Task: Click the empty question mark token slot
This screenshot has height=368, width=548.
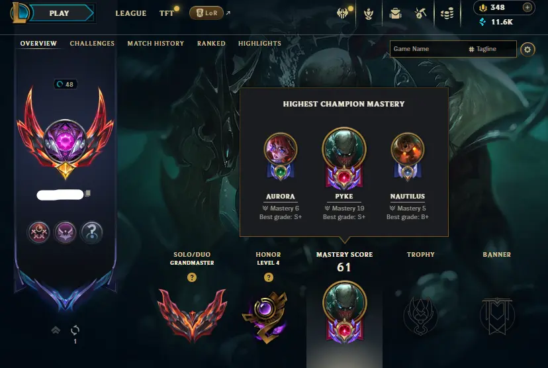Action: (x=91, y=232)
